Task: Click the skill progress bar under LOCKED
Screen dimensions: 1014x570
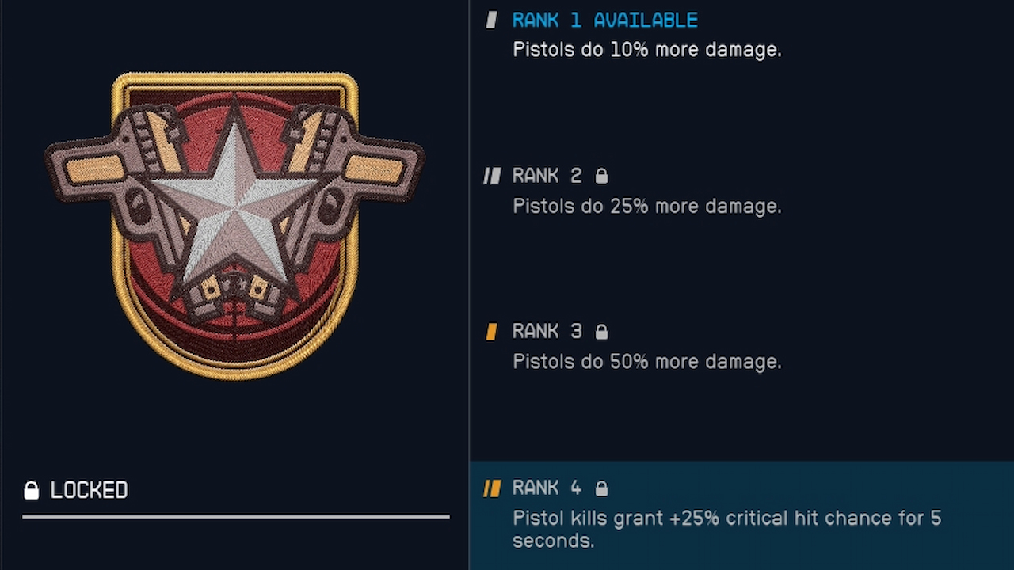Action: pyautogui.click(x=236, y=517)
